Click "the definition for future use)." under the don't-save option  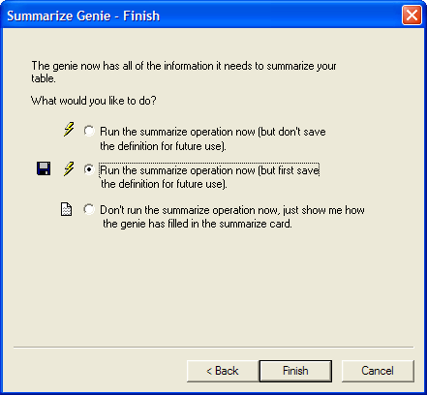coord(163,146)
